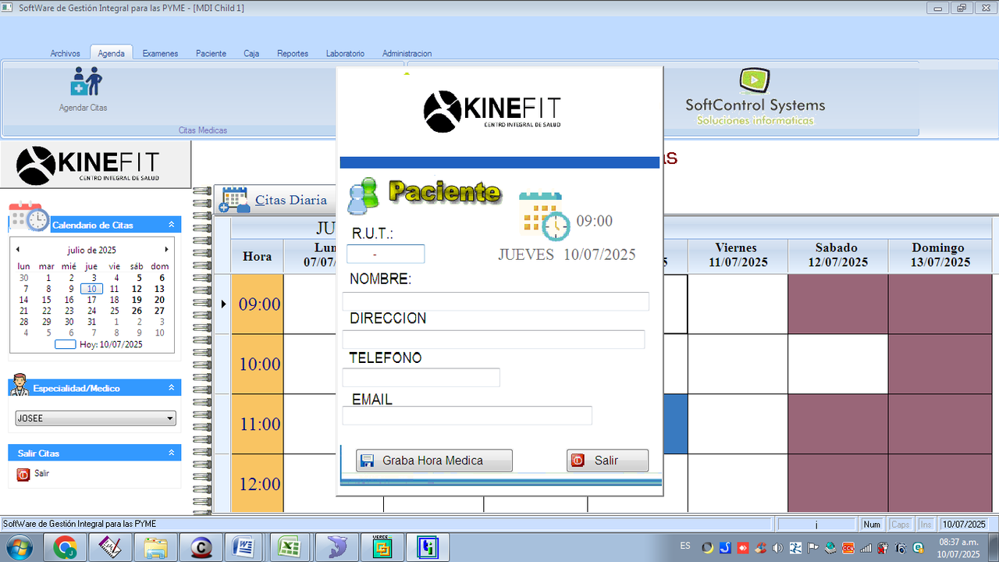This screenshot has height=562, width=999.
Task: Open the Laboratorio tab
Action: [x=345, y=53]
